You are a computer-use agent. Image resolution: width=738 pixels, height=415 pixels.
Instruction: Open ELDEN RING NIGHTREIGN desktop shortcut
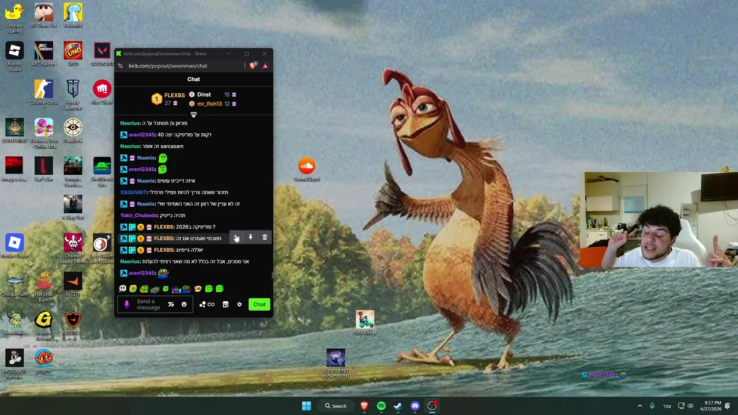pyautogui.click(x=336, y=364)
